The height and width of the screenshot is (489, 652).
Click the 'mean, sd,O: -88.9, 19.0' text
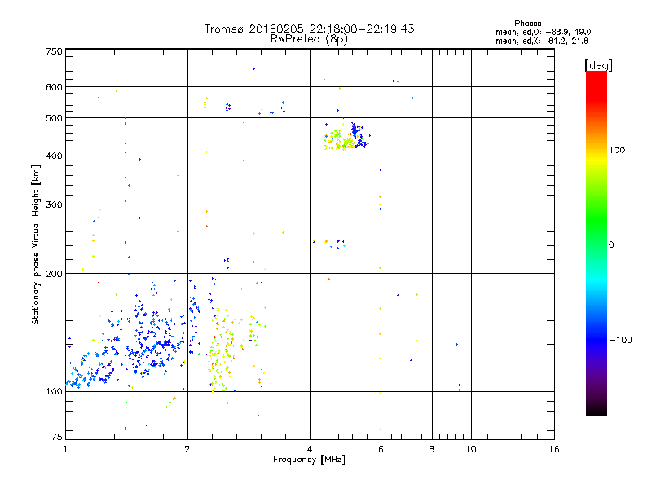click(x=543, y=32)
